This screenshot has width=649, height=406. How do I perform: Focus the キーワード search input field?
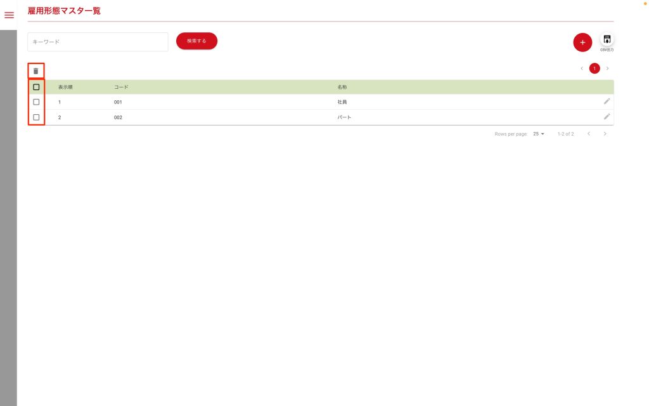[x=98, y=42]
